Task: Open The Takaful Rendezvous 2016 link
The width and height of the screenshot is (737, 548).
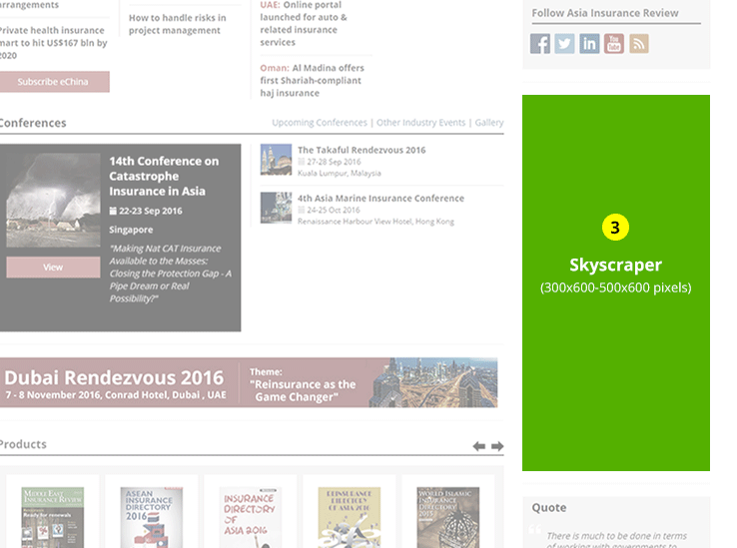Action: 362,150
